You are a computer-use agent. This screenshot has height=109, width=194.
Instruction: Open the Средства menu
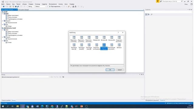tap(44, 4)
